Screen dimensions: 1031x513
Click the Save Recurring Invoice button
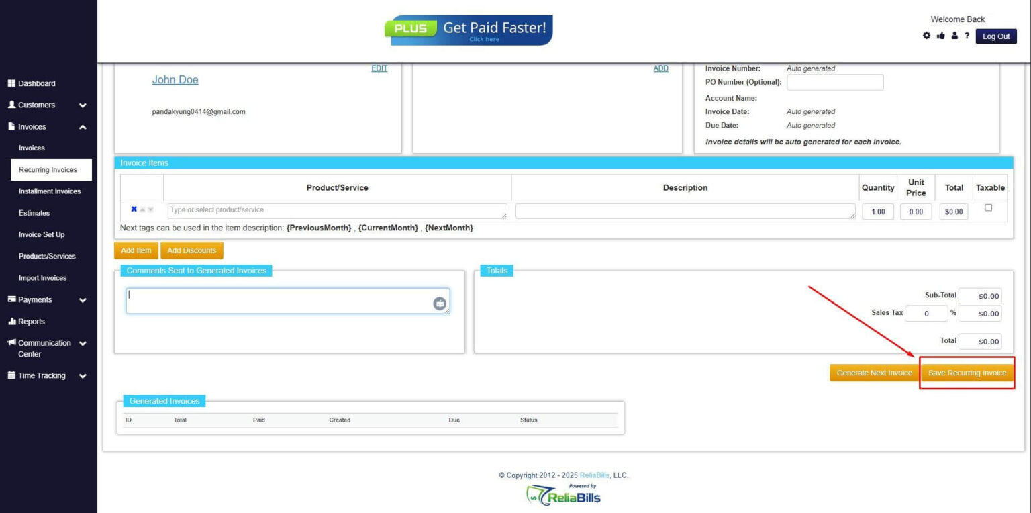click(967, 372)
